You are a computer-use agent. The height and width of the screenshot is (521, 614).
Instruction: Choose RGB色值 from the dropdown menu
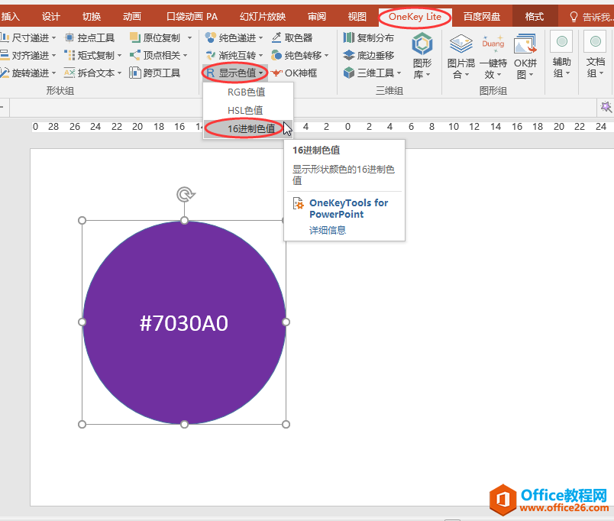point(246,92)
